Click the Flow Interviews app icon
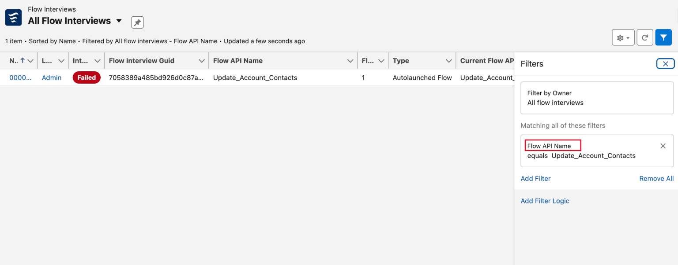This screenshot has width=678, height=265. (13, 18)
